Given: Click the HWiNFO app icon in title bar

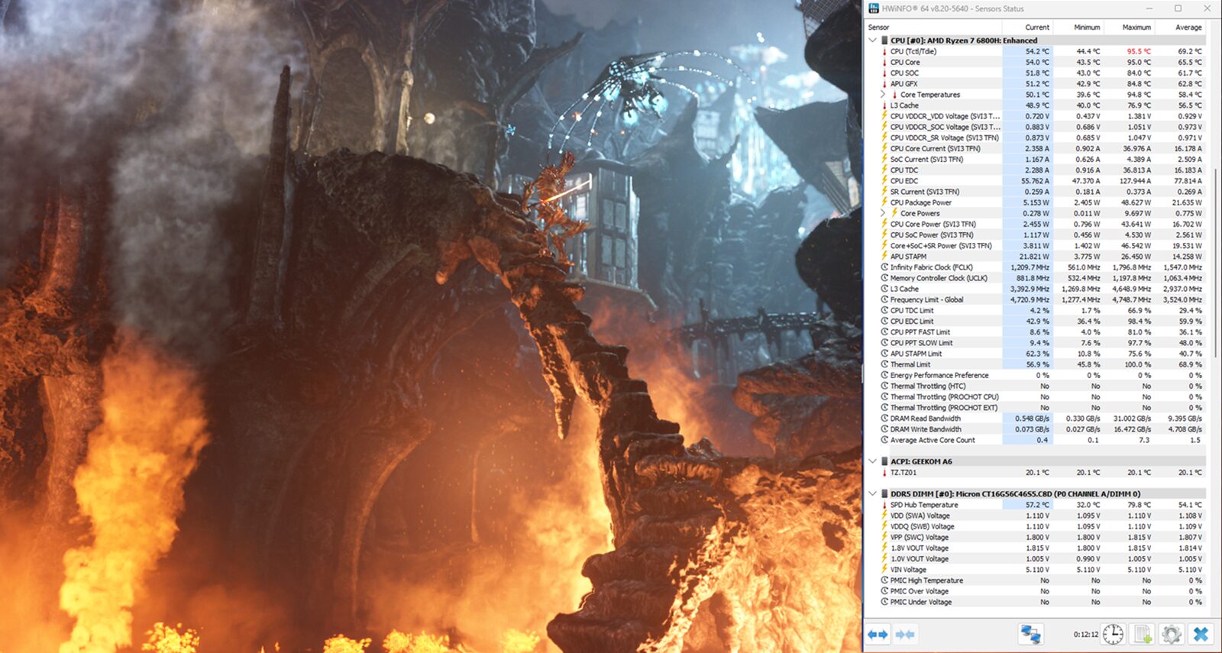Looking at the screenshot, I should pos(874,8).
